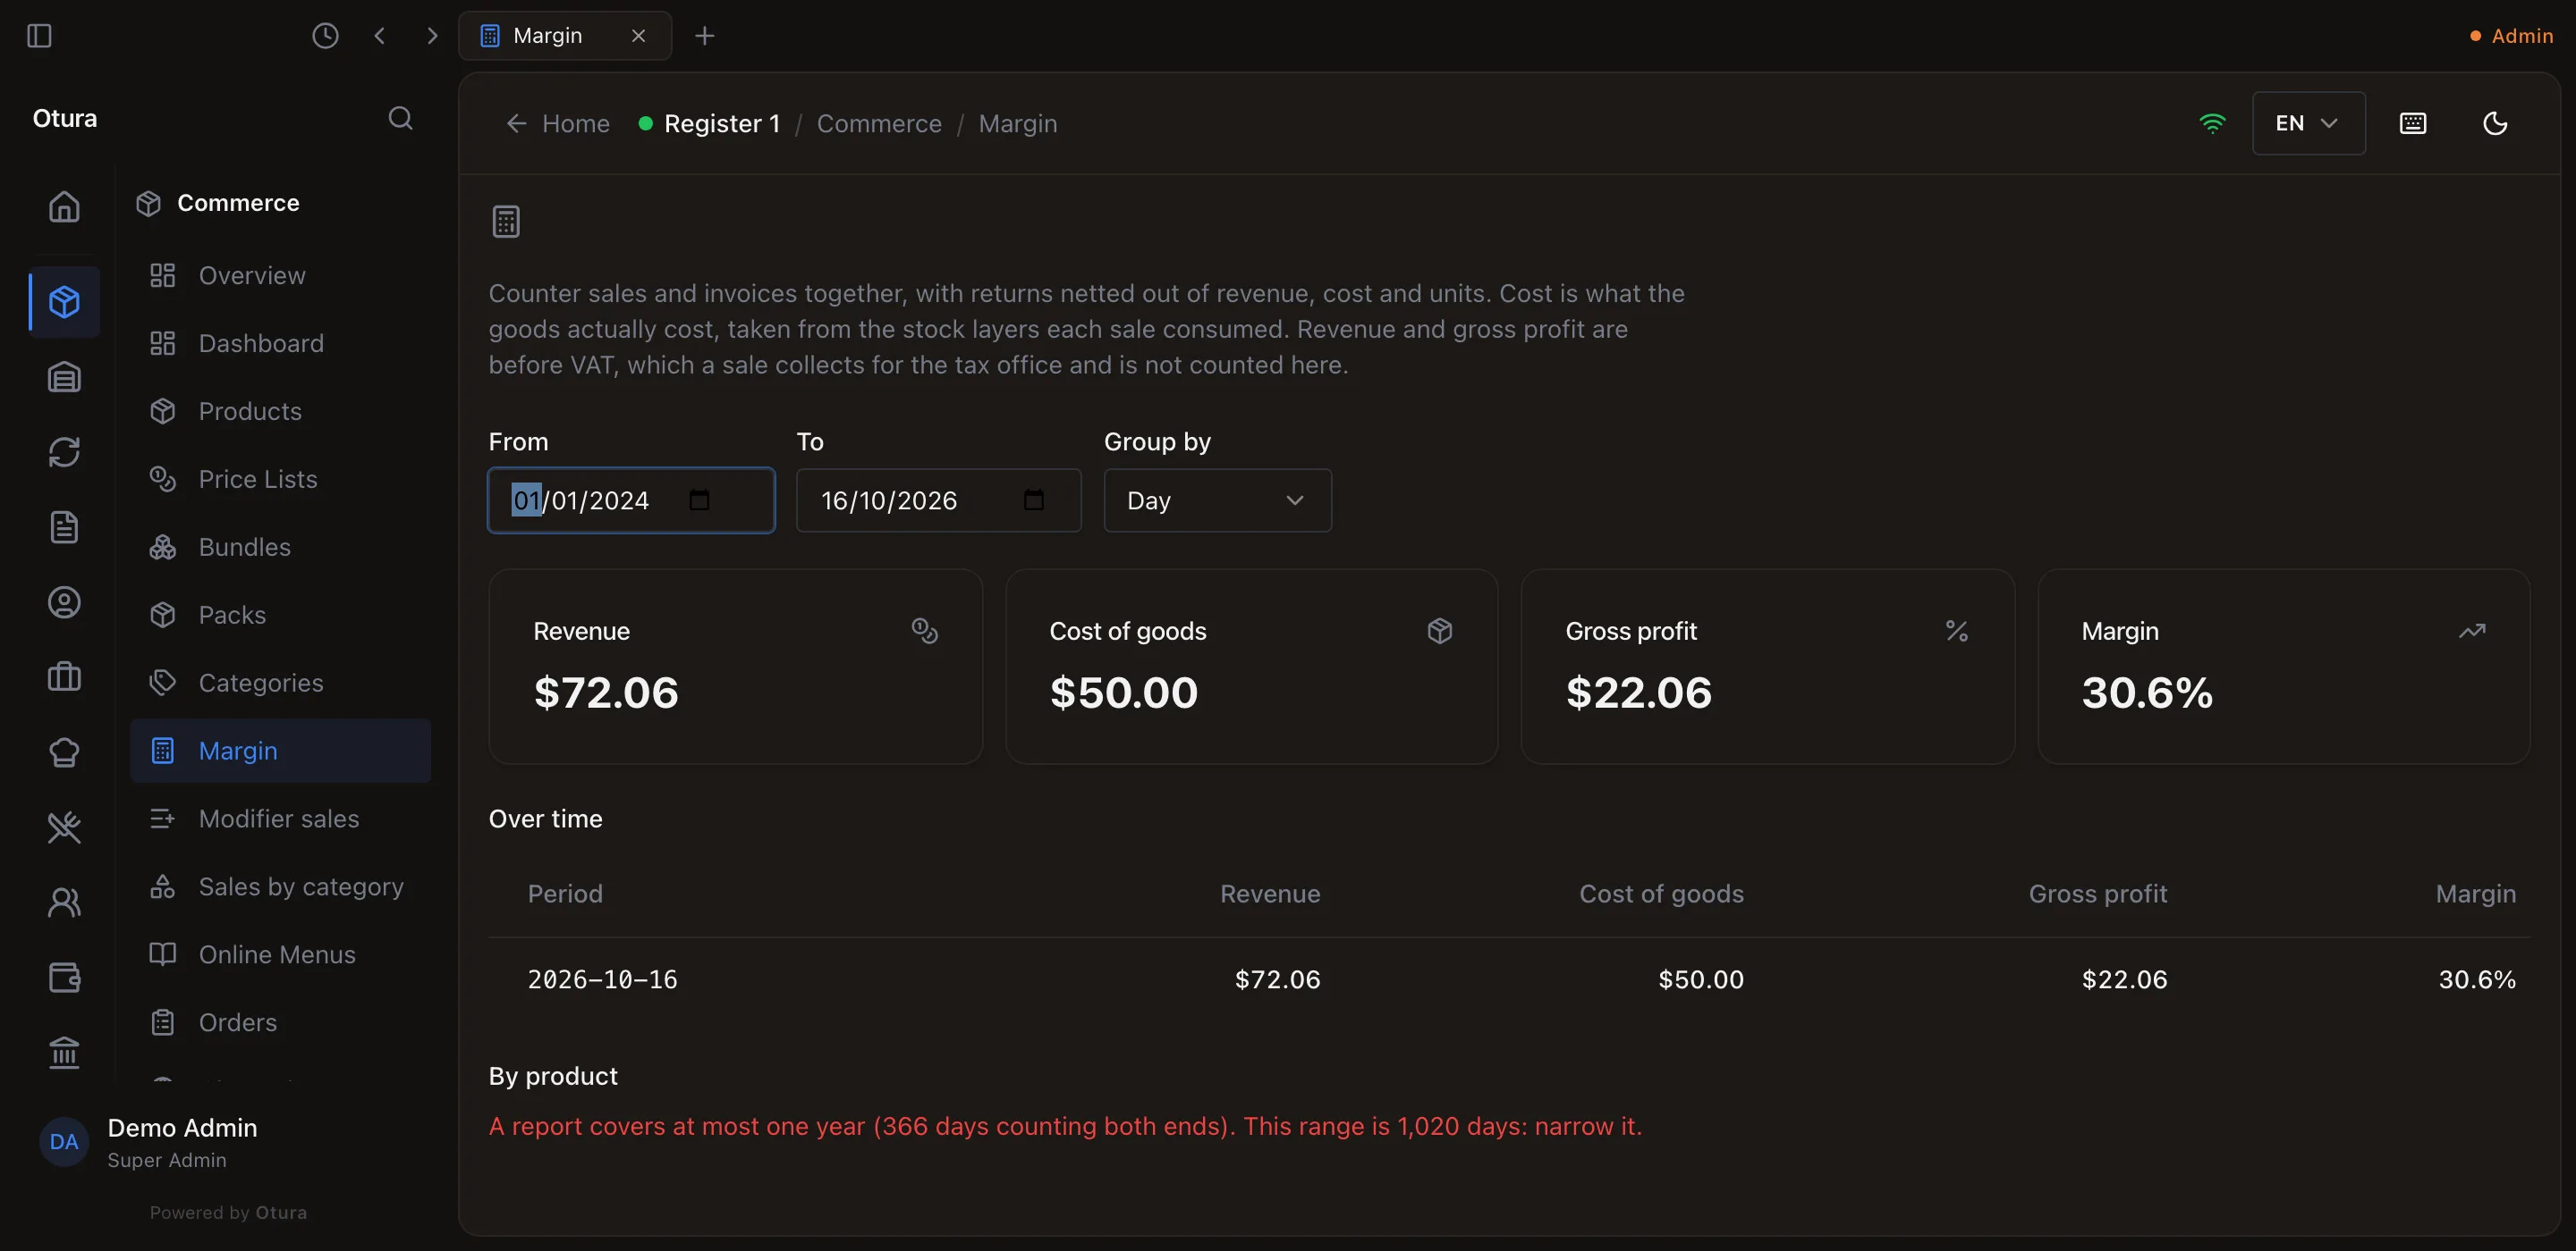
Task: Toggle dark mode moon icon
Action: tap(2495, 123)
